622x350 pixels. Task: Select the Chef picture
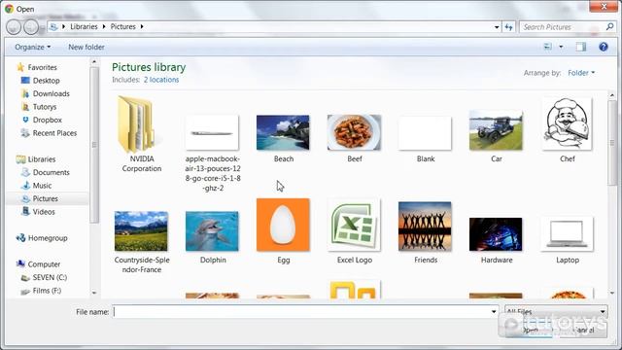coord(568,130)
